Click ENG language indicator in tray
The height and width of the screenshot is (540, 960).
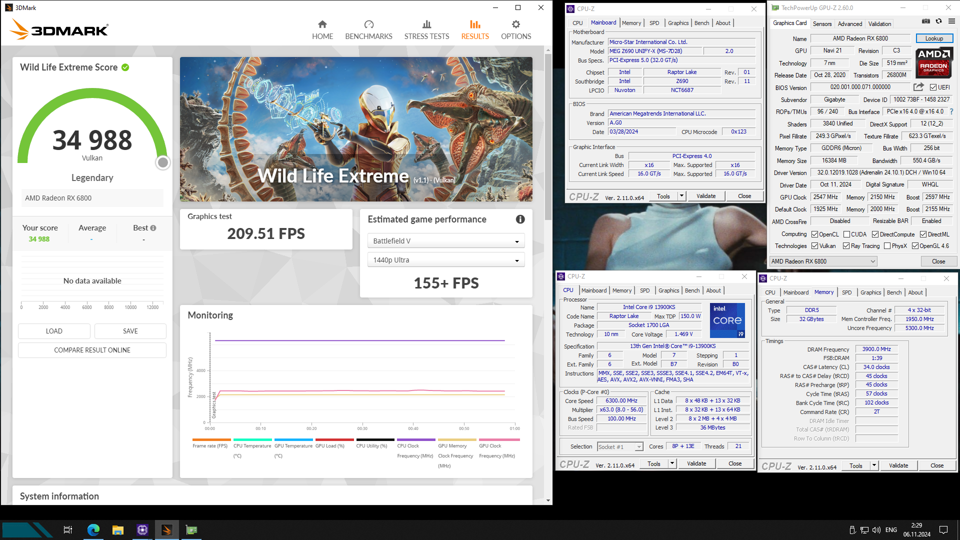[891, 530]
